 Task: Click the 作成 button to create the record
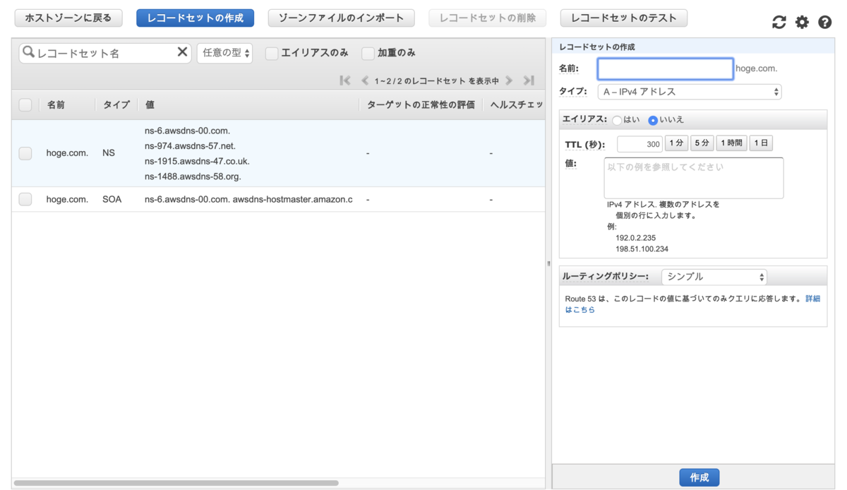click(699, 477)
